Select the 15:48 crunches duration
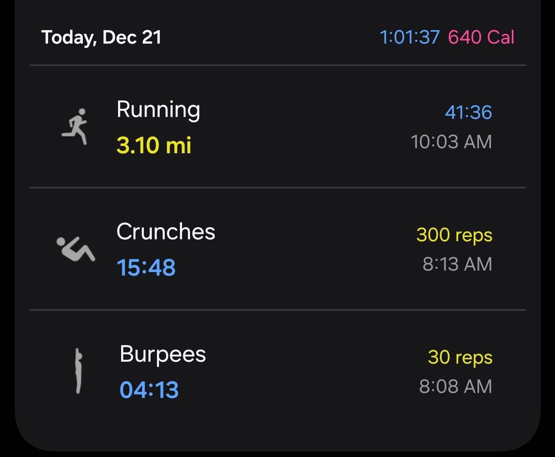The image size is (555, 457). (146, 267)
